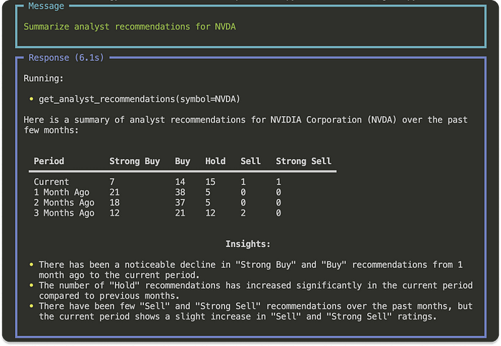This screenshot has width=501, height=346.
Task: Click the 'Message' panel title
Action: [46, 6]
